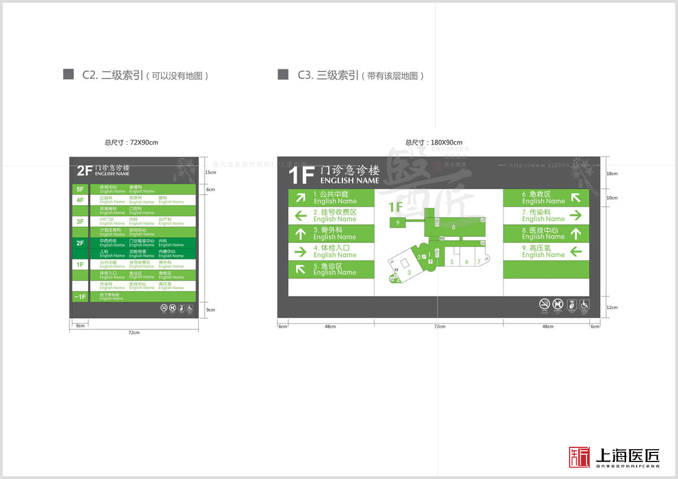Select the −1F floor label
This screenshot has height=479, width=678.
click(80, 297)
